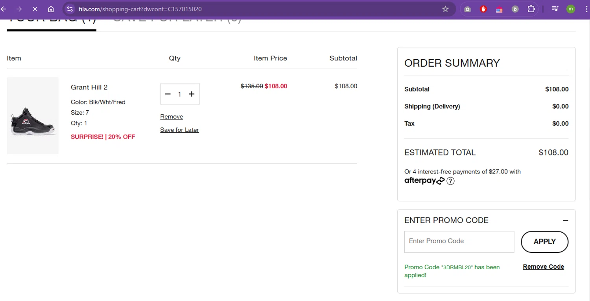590x301 pixels.
Task: Click the '4 interest-free payments of $27.00' text
Action: click(x=460, y=171)
